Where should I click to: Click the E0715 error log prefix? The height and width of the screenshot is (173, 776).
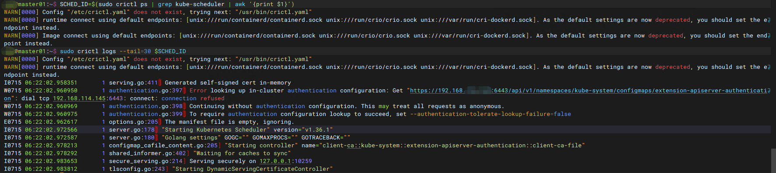(13, 122)
